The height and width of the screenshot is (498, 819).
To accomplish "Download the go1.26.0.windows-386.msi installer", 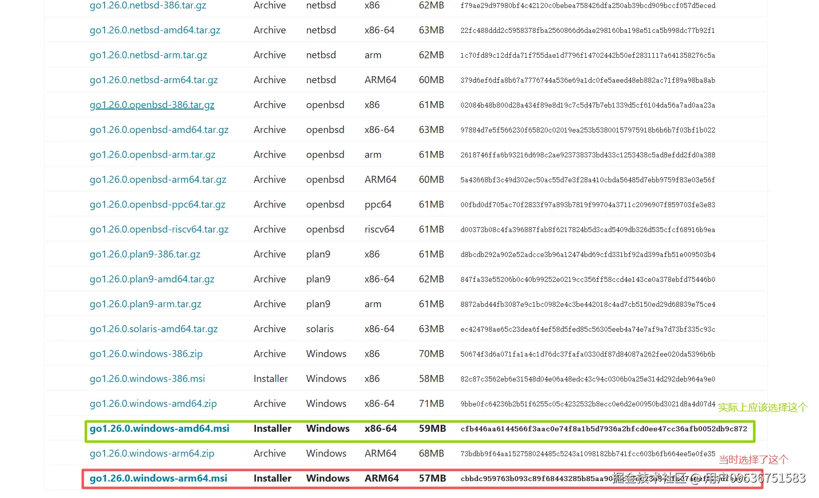I will click(147, 379).
